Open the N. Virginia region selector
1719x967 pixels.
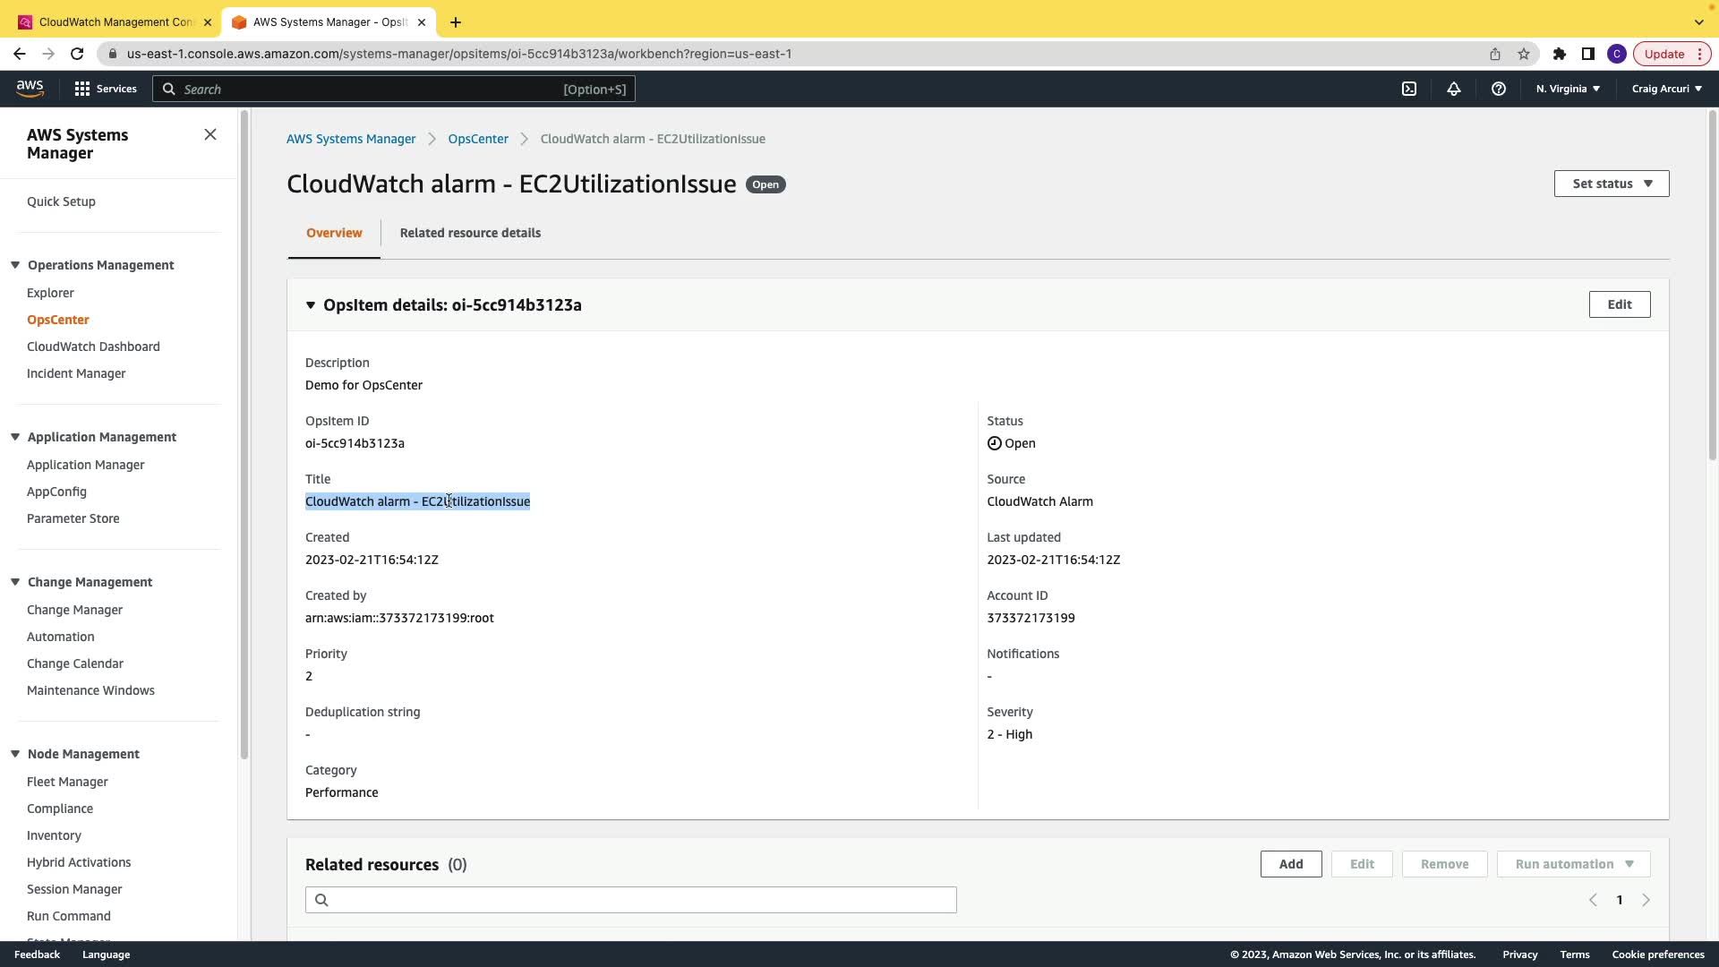click(x=1568, y=89)
